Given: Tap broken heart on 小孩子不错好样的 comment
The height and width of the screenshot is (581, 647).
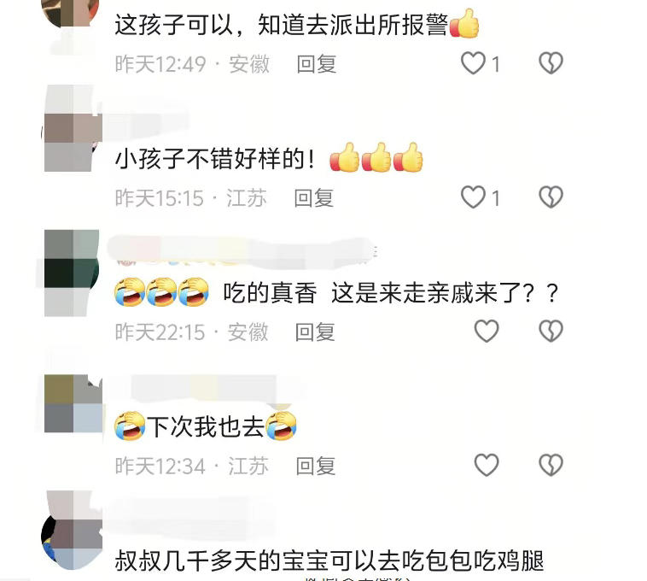Looking at the screenshot, I should tap(551, 197).
